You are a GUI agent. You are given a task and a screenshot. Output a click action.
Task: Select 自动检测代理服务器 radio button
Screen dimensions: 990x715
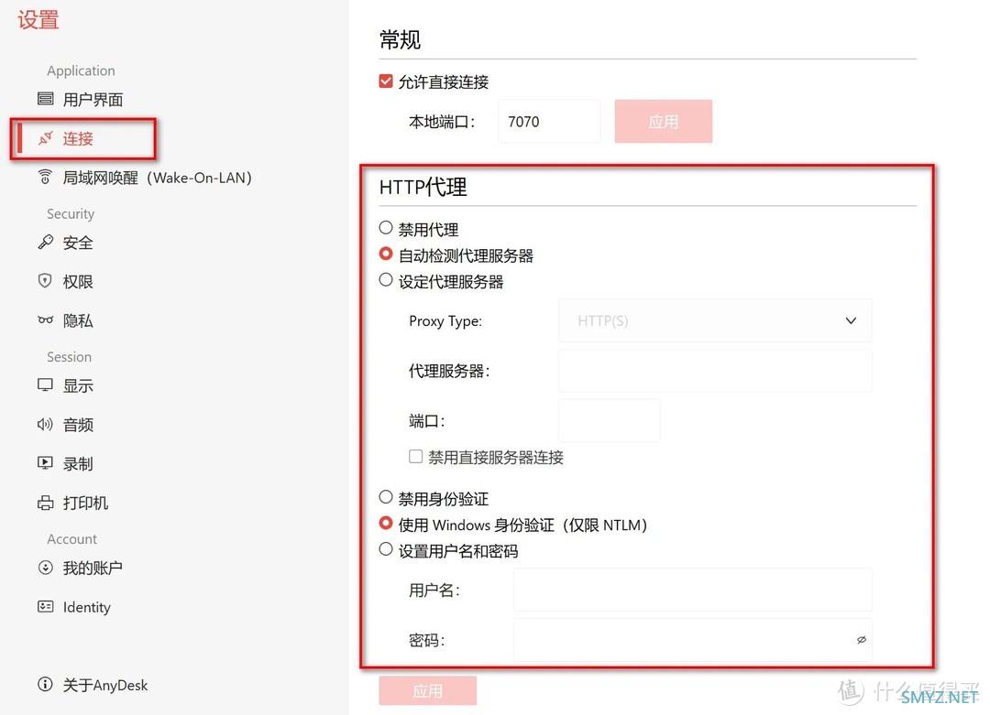pos(386,254)
